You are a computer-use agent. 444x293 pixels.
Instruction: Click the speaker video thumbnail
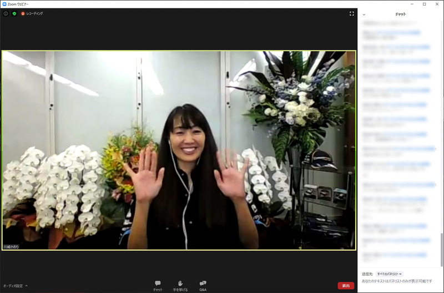[179, 150]
